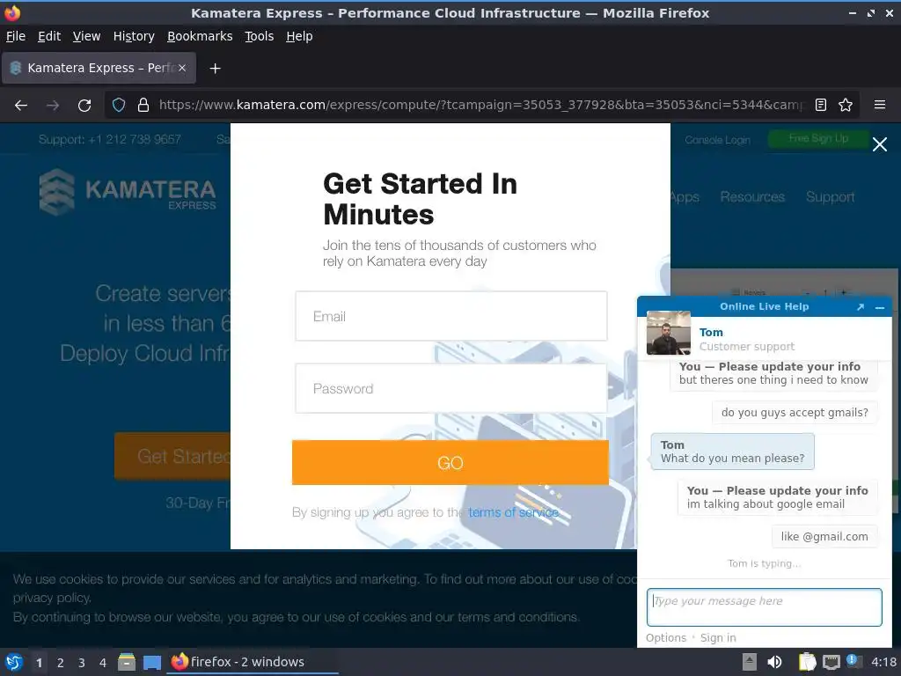This screenshot has height=676, width=901.
Task: Bookmark this page with the star icon
Action: 846,106
